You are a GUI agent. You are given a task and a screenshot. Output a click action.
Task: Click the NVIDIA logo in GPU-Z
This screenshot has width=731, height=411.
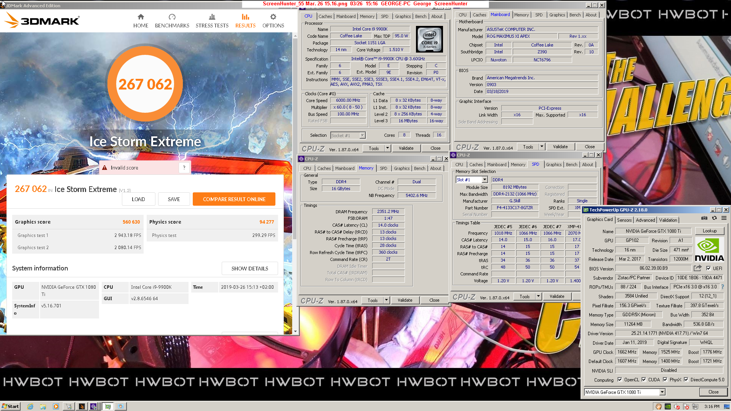pos(709,250)
